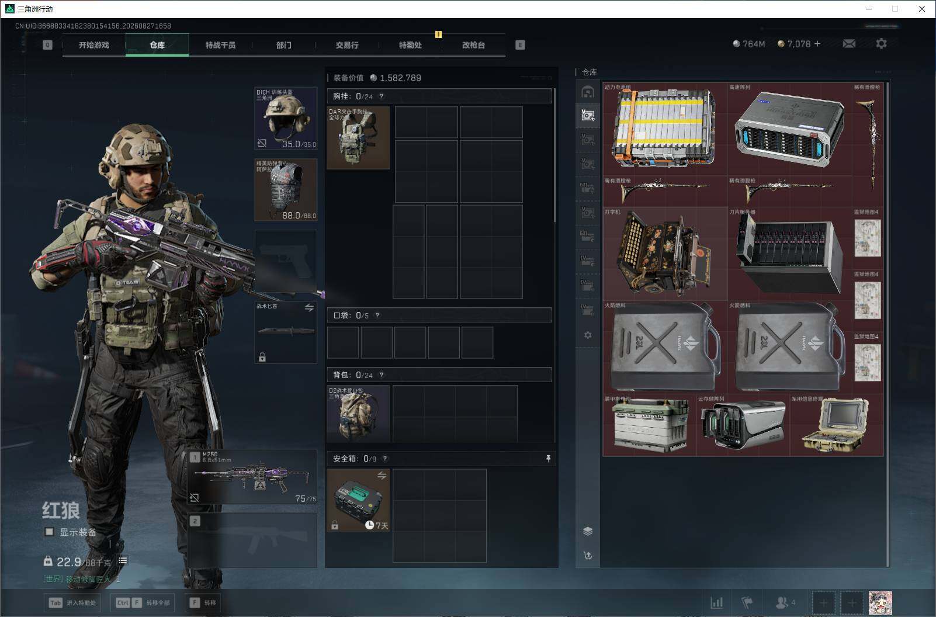936x617 pixels.
Task: Select the 高速阵列 item in warehouse
Action: tap(790, 129)
